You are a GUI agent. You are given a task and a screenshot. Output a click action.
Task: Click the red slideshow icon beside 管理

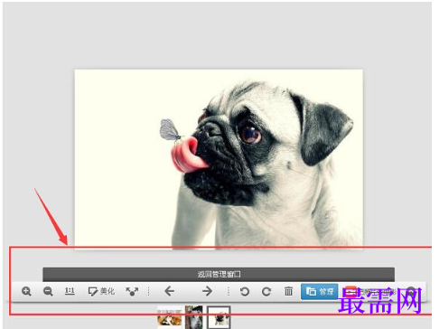pos(350,291)
